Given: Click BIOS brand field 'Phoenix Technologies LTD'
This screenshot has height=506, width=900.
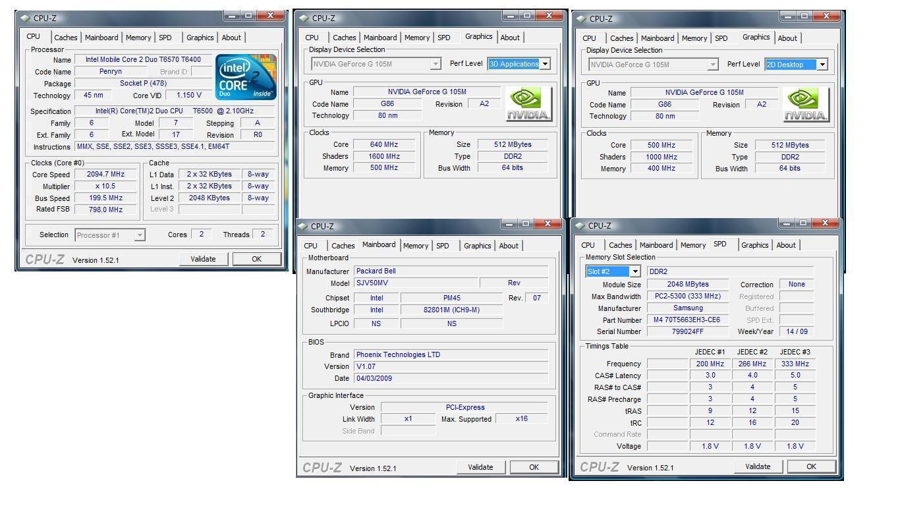Looking at the screenshot, I should pyautogui.click(x=451, y=354).
